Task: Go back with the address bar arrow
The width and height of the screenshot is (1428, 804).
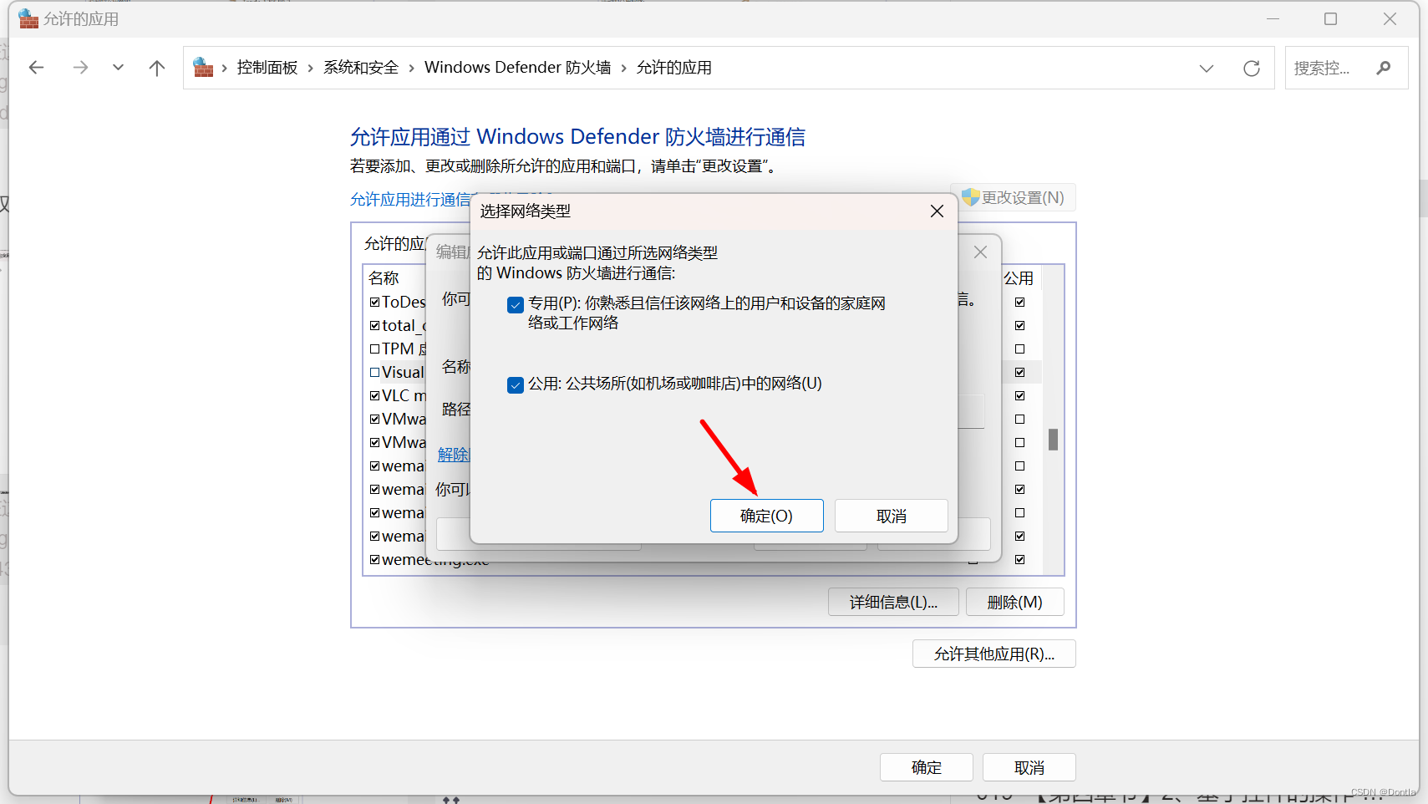Action: pos(36,68)
